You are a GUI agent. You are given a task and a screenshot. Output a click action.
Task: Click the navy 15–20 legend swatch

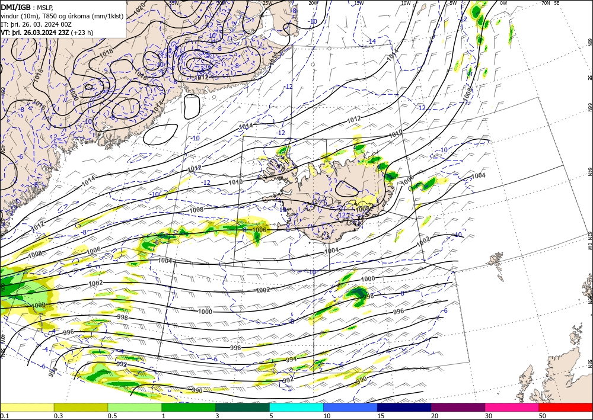pyautogui.click(x=404, y=407)
